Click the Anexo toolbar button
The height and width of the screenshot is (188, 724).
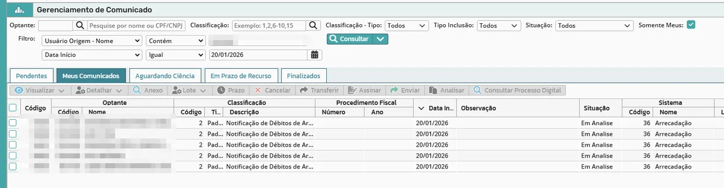[147, 90]
